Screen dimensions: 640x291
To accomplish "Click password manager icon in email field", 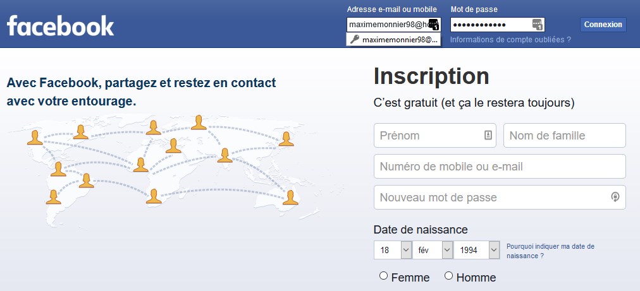I will point(434,25).
